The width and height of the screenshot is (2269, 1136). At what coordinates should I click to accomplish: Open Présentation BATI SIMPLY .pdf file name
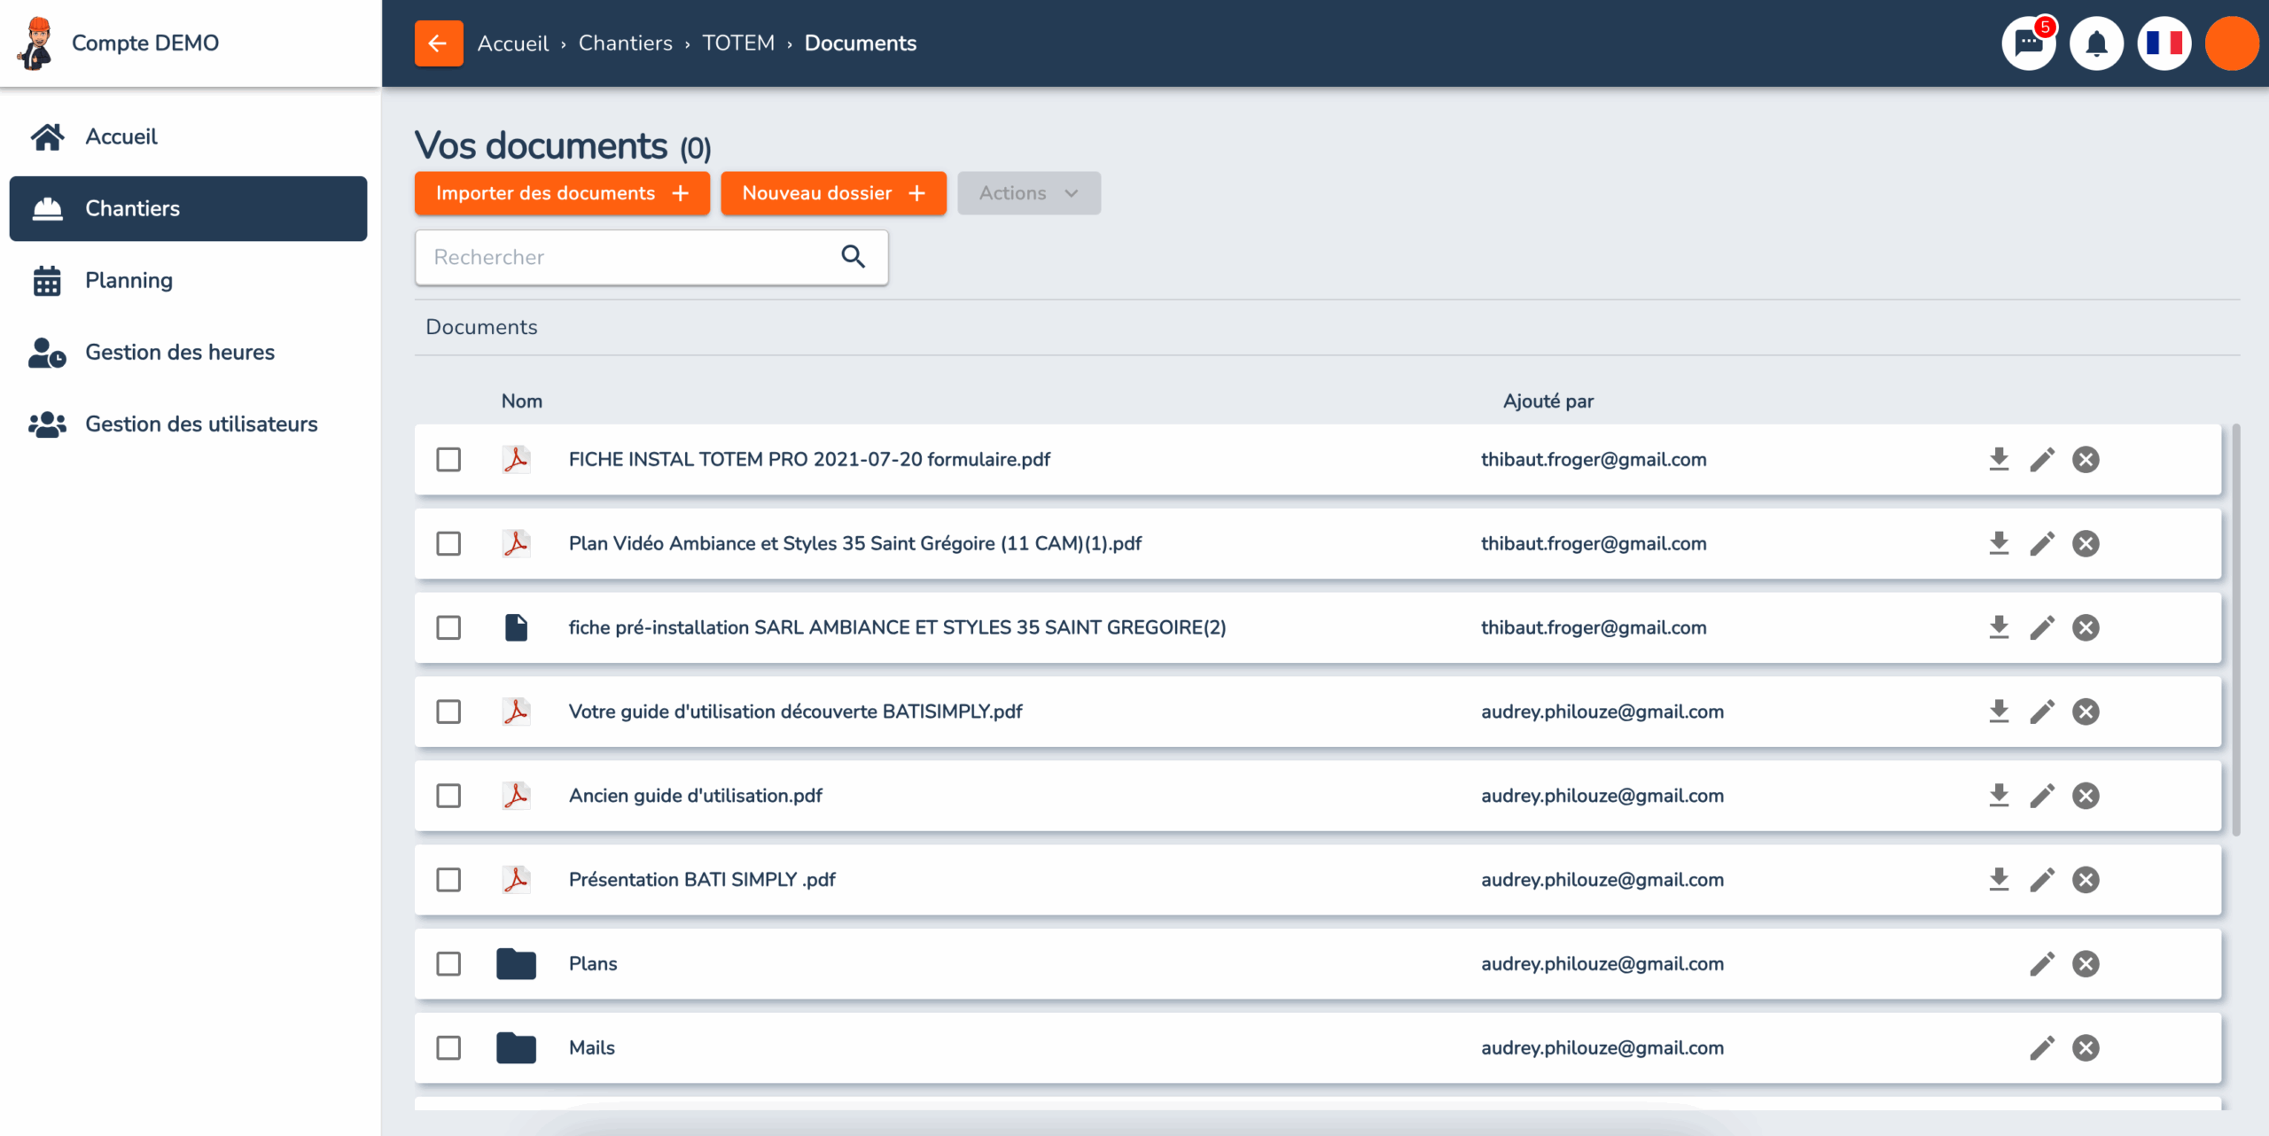point(702,880)
